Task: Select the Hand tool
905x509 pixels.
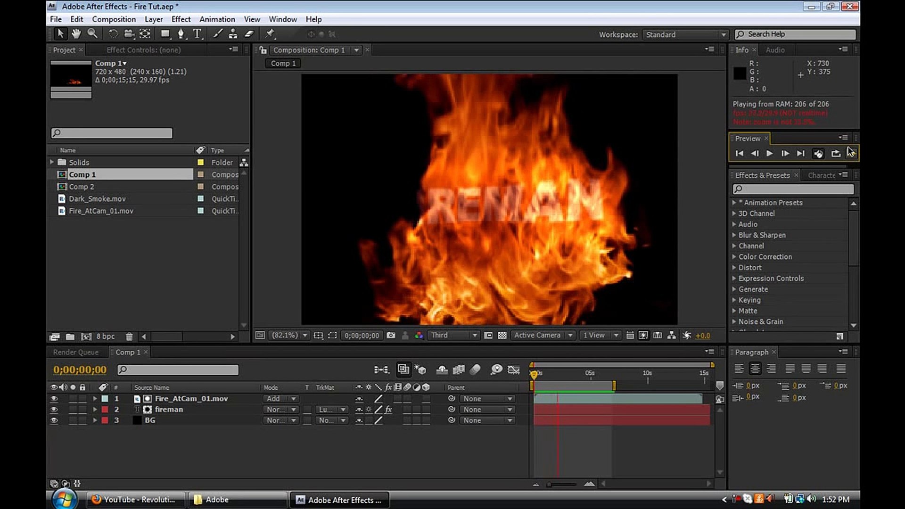Action: [x=76, y=34]
